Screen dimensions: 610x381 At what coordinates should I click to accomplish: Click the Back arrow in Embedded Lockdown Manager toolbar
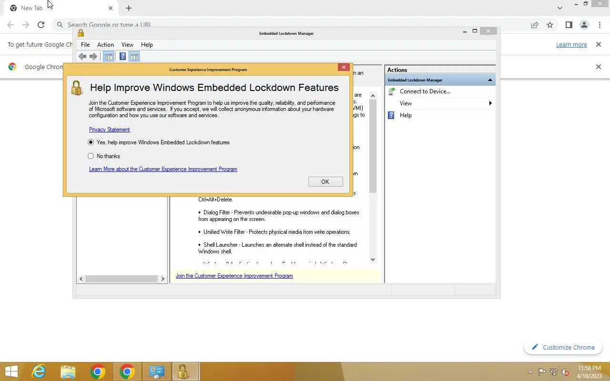(x=82, y=56)
